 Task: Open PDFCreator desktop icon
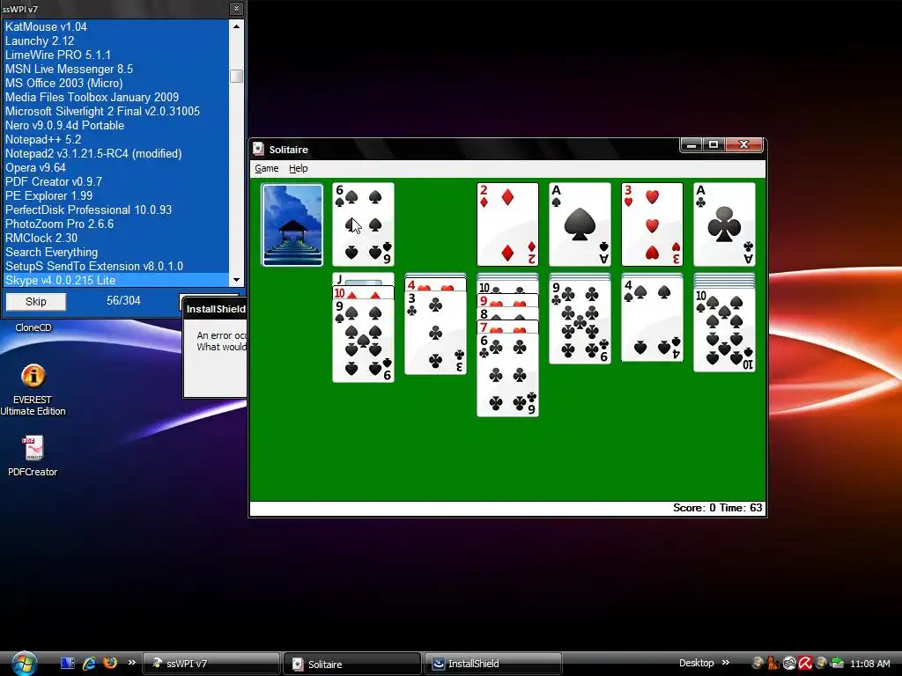(33, 457)
